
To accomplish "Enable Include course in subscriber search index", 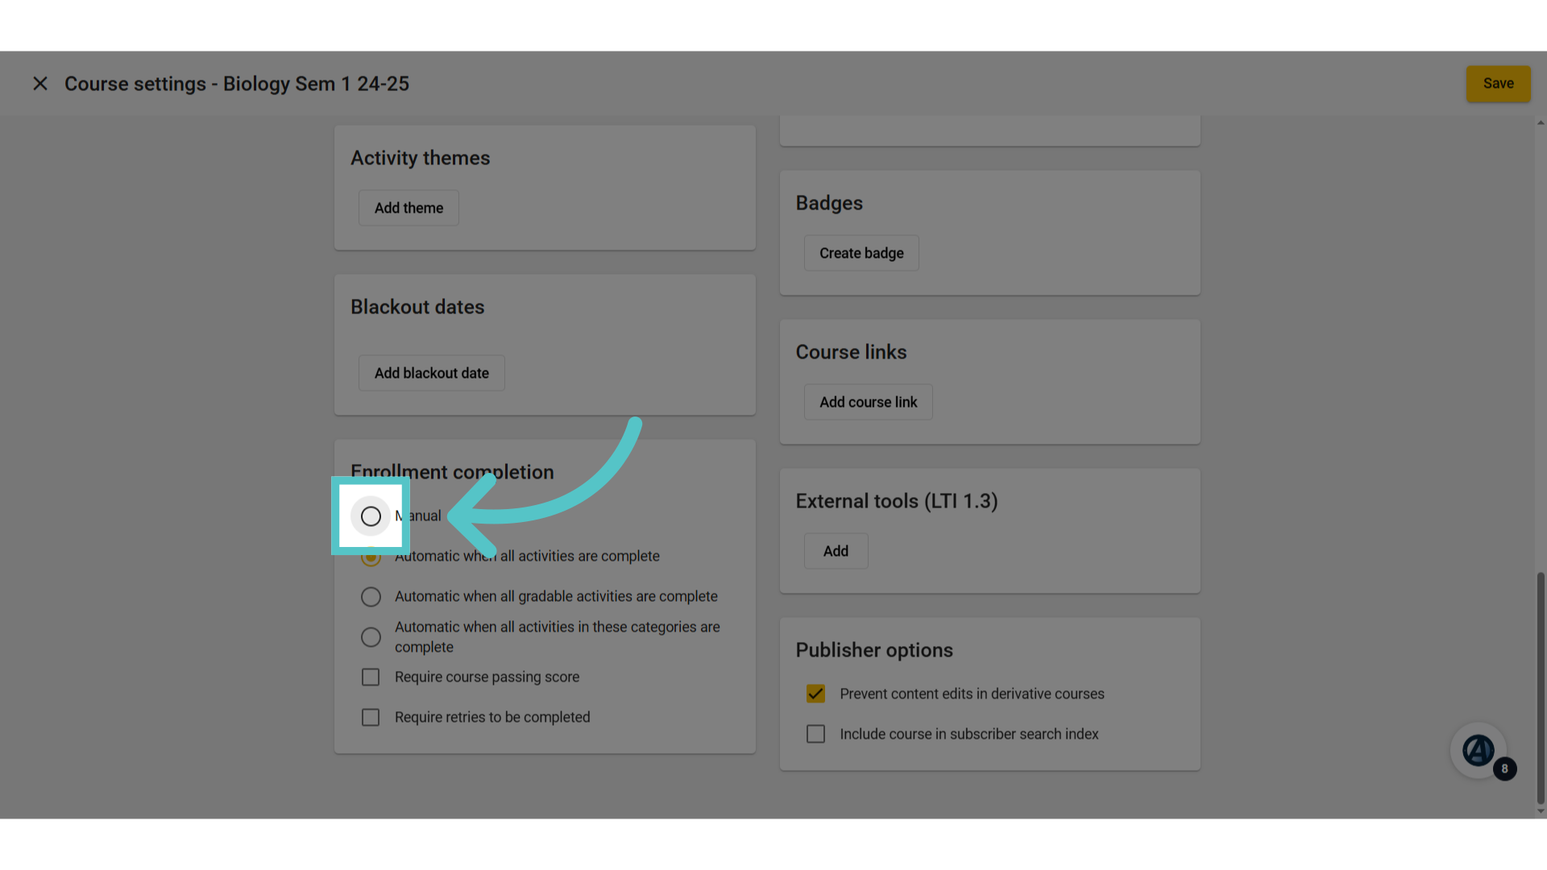I will (x=815, y=734).
